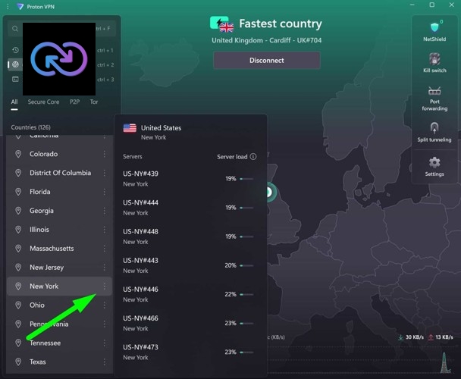Switch to the Secure Core tab
This screenshot has width=461, height=379.
click(x=43, y=102)
